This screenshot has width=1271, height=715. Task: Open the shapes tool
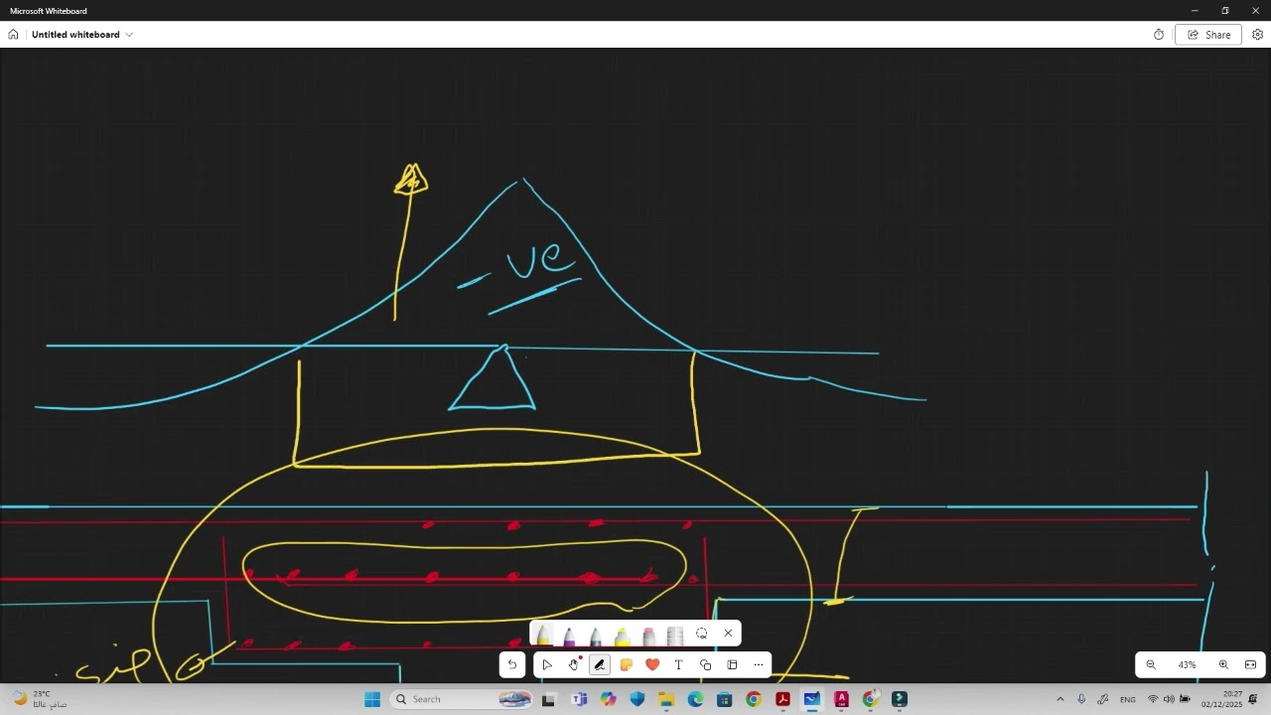click(706, 665)
